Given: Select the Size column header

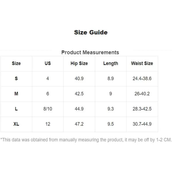Looking at the screenshot, I should point(16,63).
